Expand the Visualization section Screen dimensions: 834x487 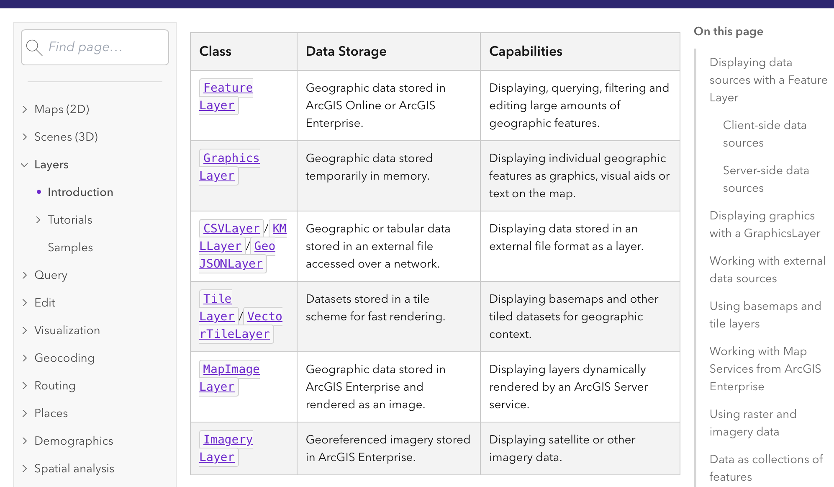[x=25, y=330]
